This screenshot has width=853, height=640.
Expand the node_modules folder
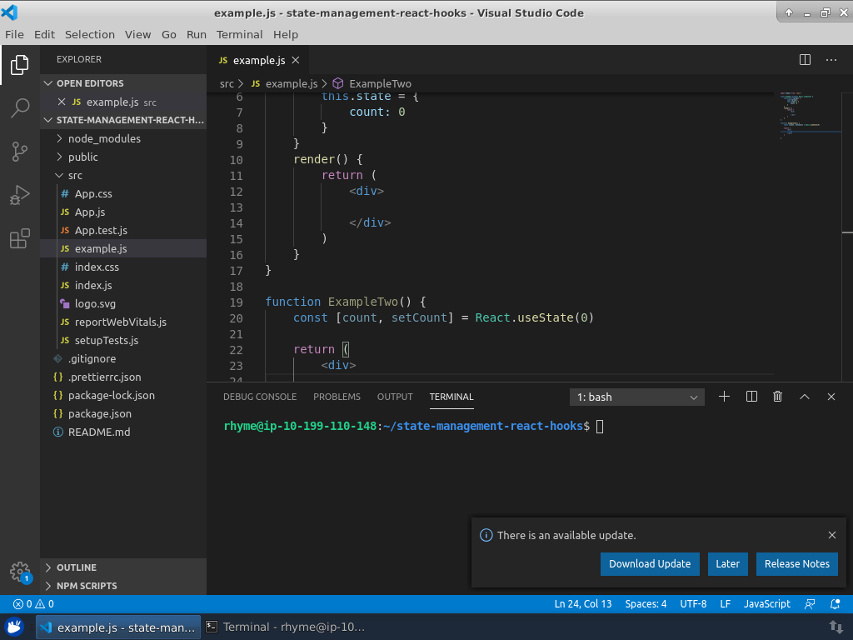[x=103, y=139]
